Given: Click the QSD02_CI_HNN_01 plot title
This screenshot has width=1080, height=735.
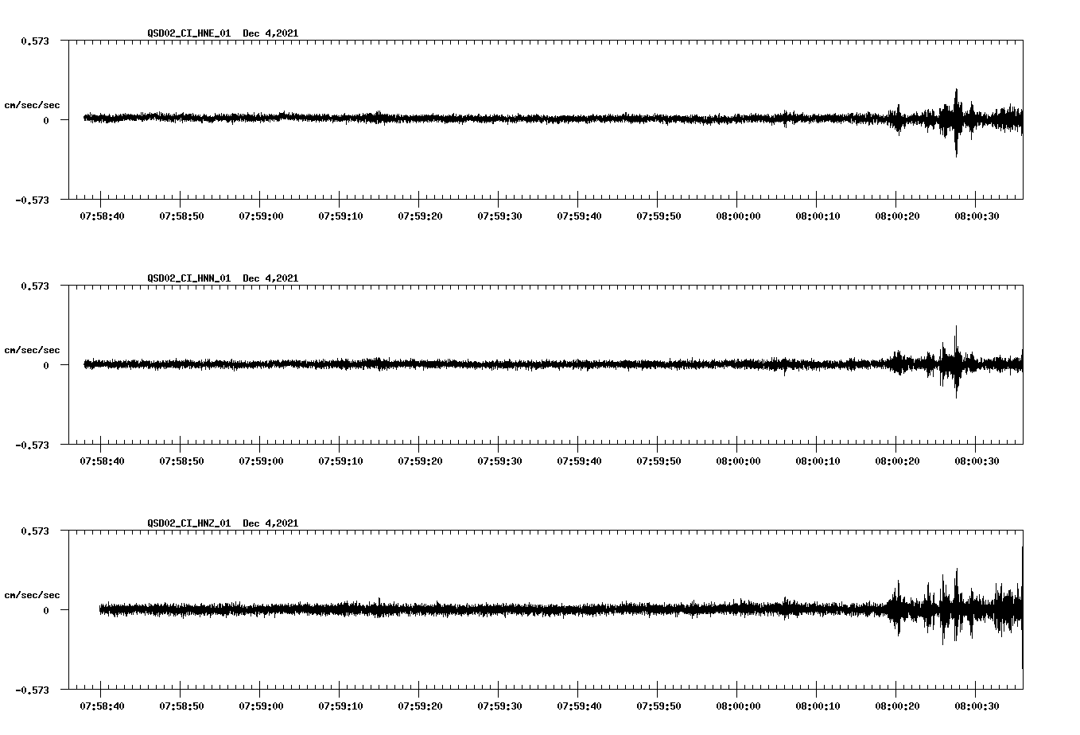Looking at the screenshot, I should point(223,278).
